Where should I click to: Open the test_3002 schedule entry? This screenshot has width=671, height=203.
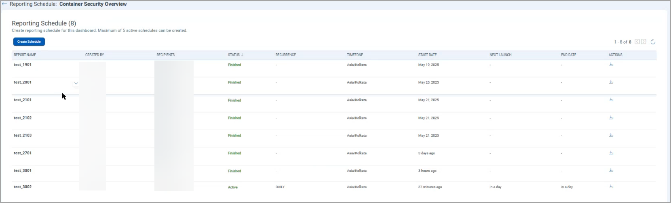23,187
